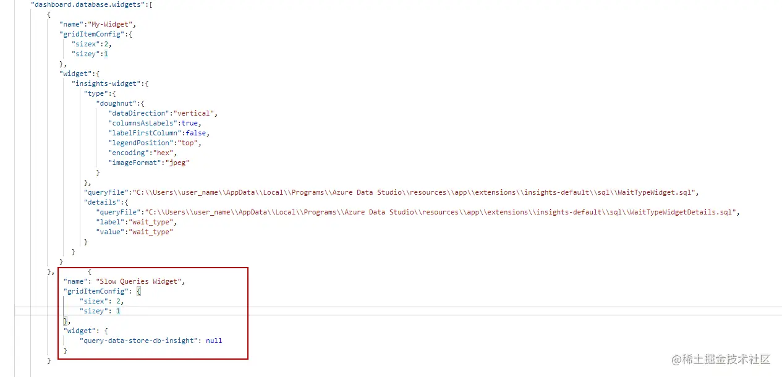Click the dashboard.database.widgets property name

[87, 4]
